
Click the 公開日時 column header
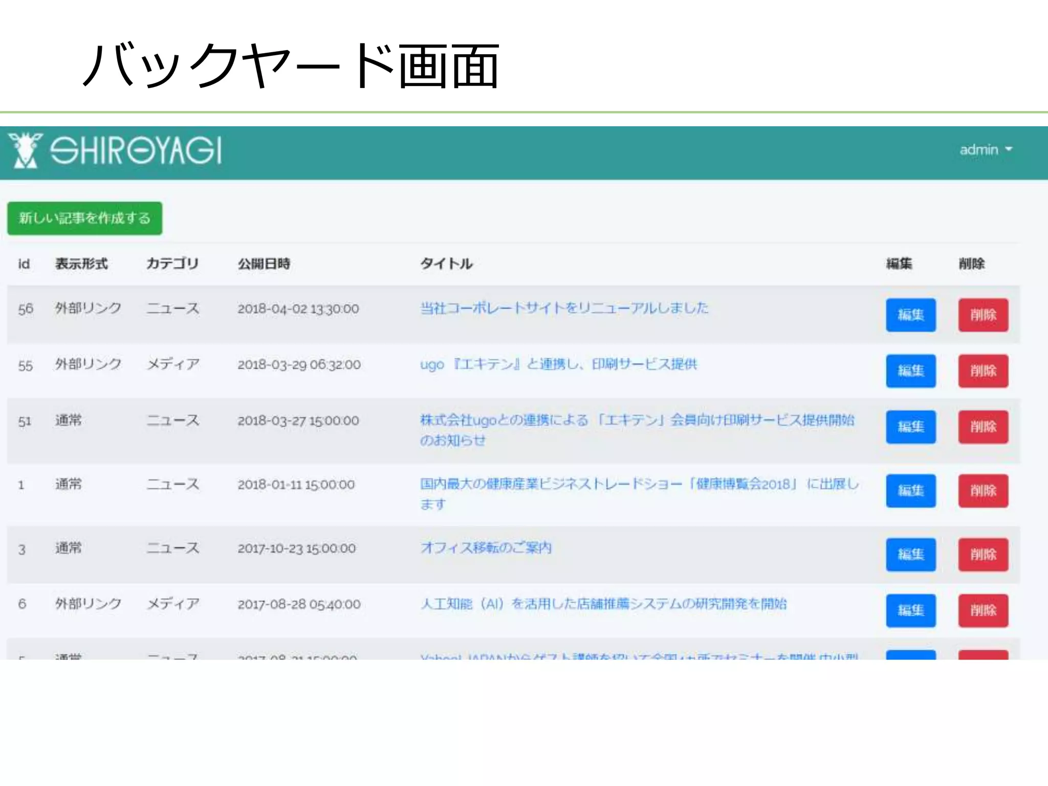pyautogui.click(x=264, y=264)
